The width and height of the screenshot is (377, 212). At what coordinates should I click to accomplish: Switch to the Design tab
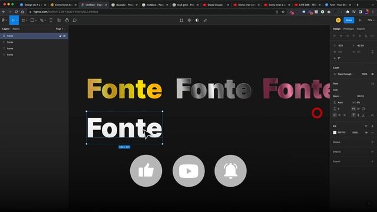tap(336, 29)
